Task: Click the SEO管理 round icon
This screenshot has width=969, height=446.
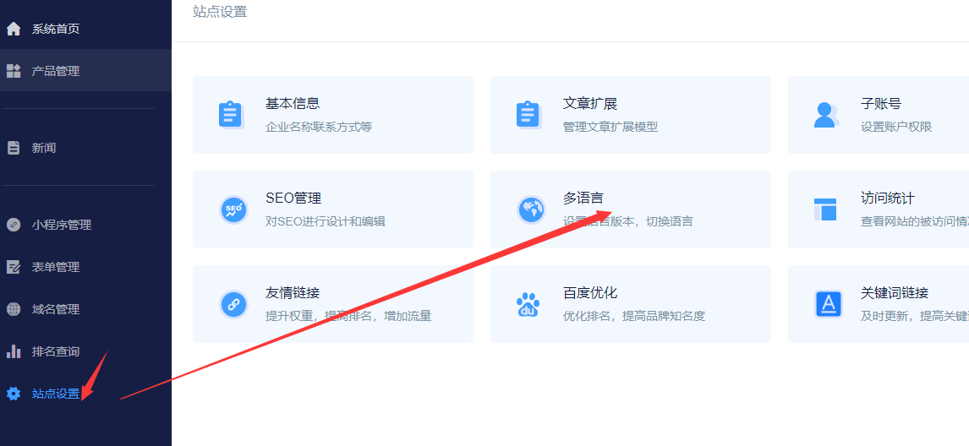Action: [233, 209]
